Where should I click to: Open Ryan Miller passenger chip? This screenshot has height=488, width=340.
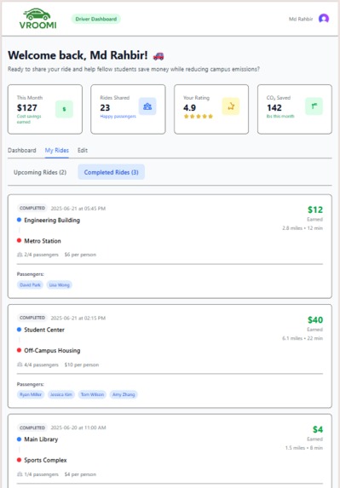click(x=31, y=394)
